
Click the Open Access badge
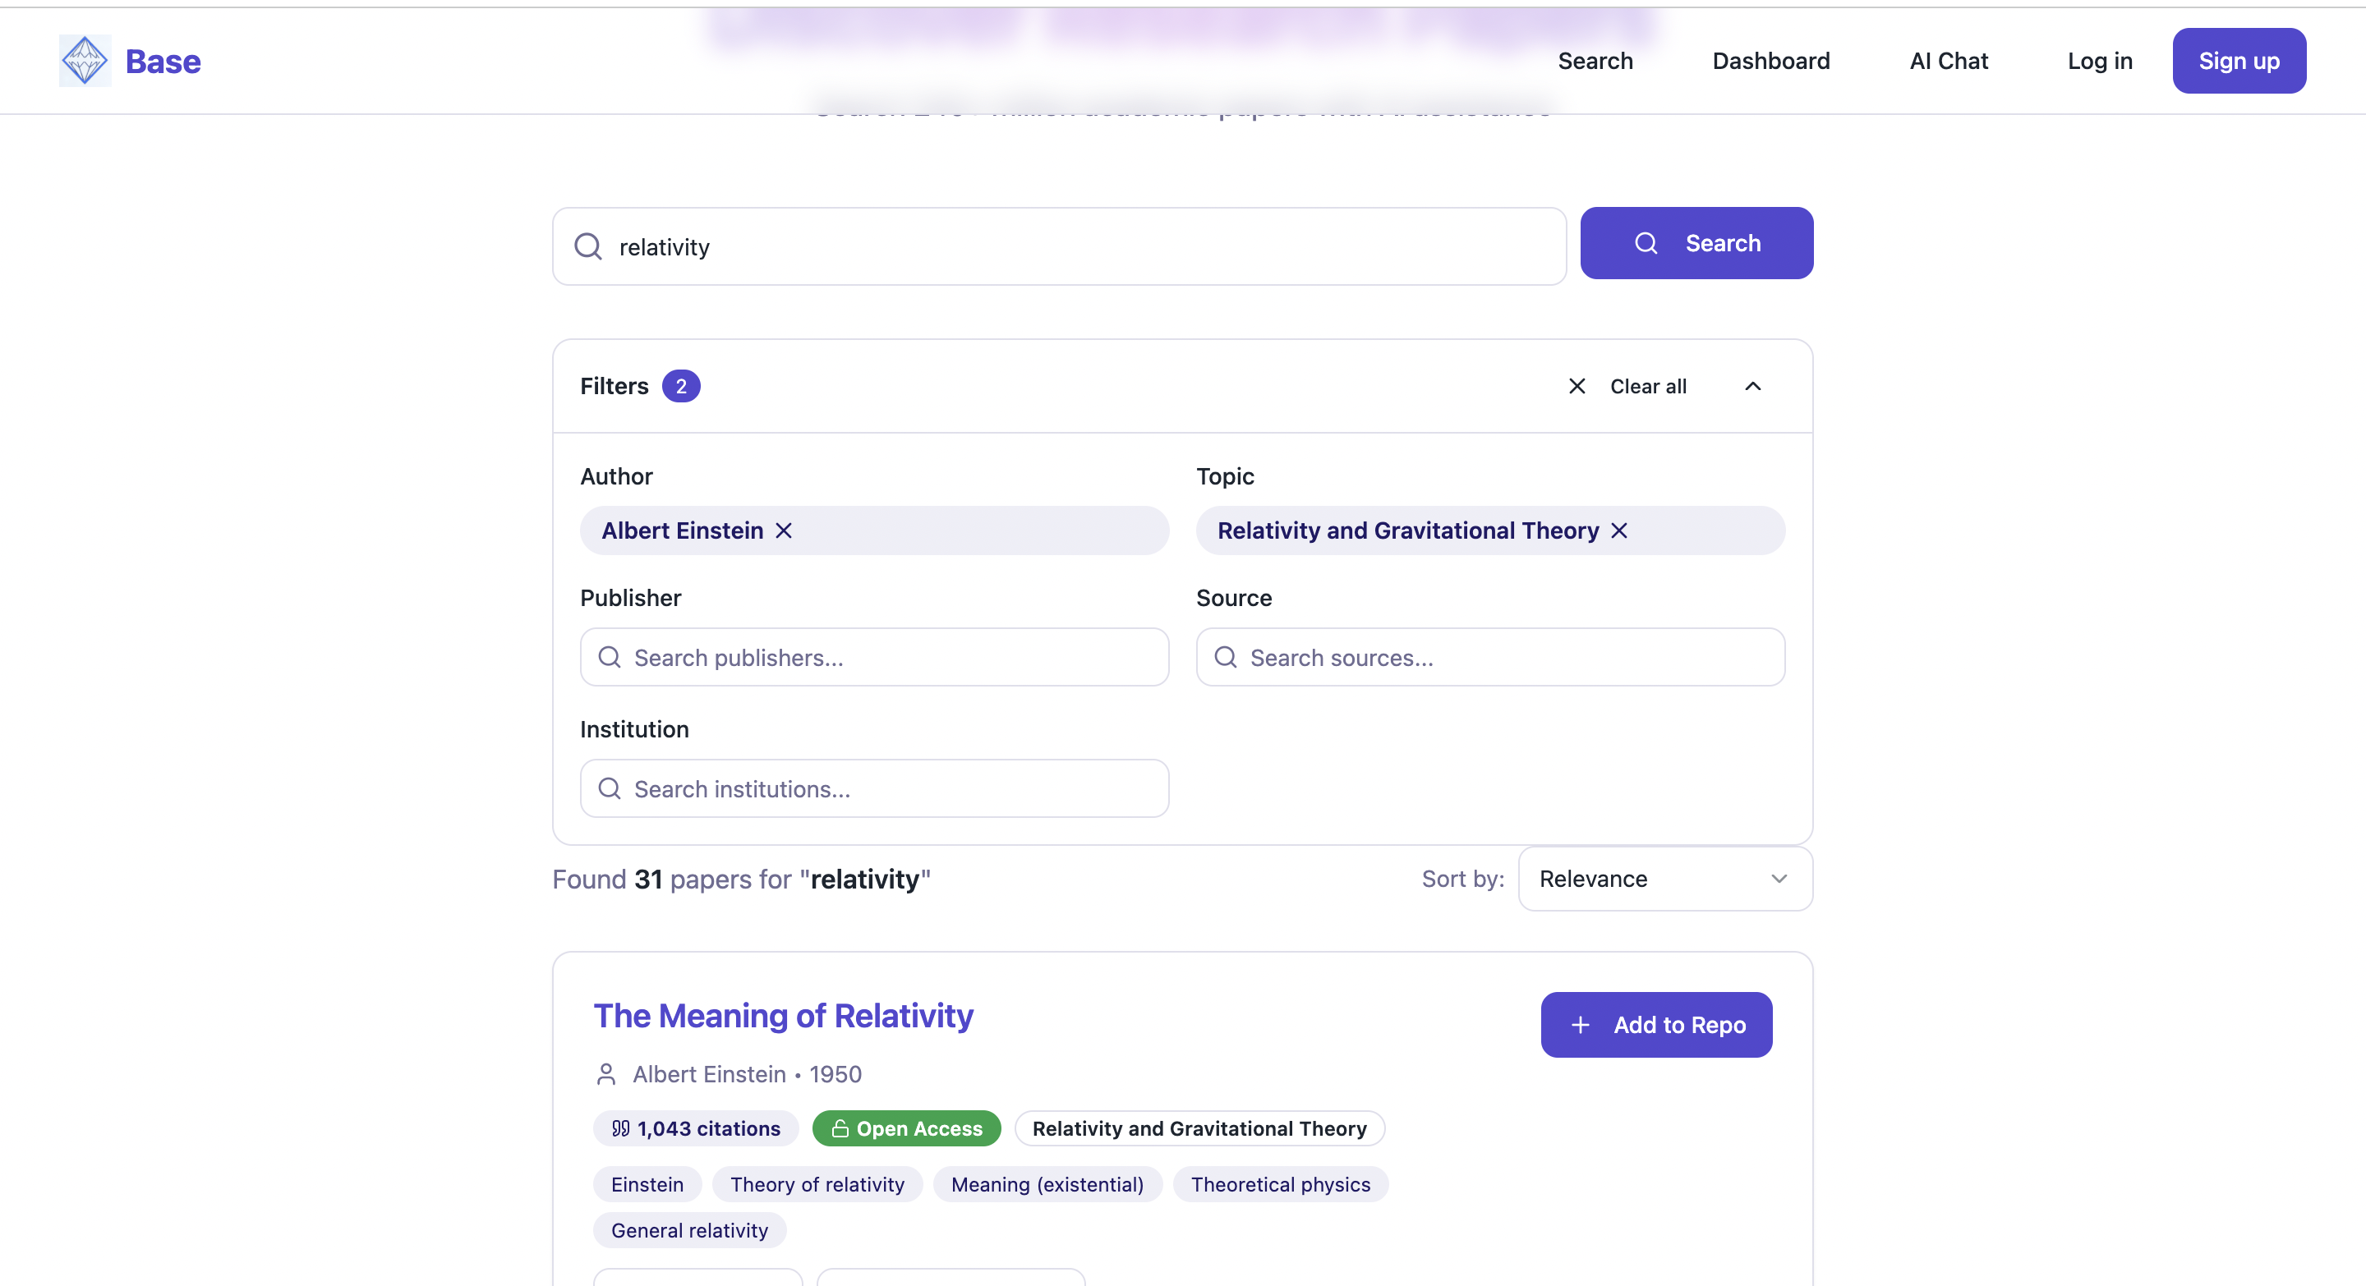905,1128
